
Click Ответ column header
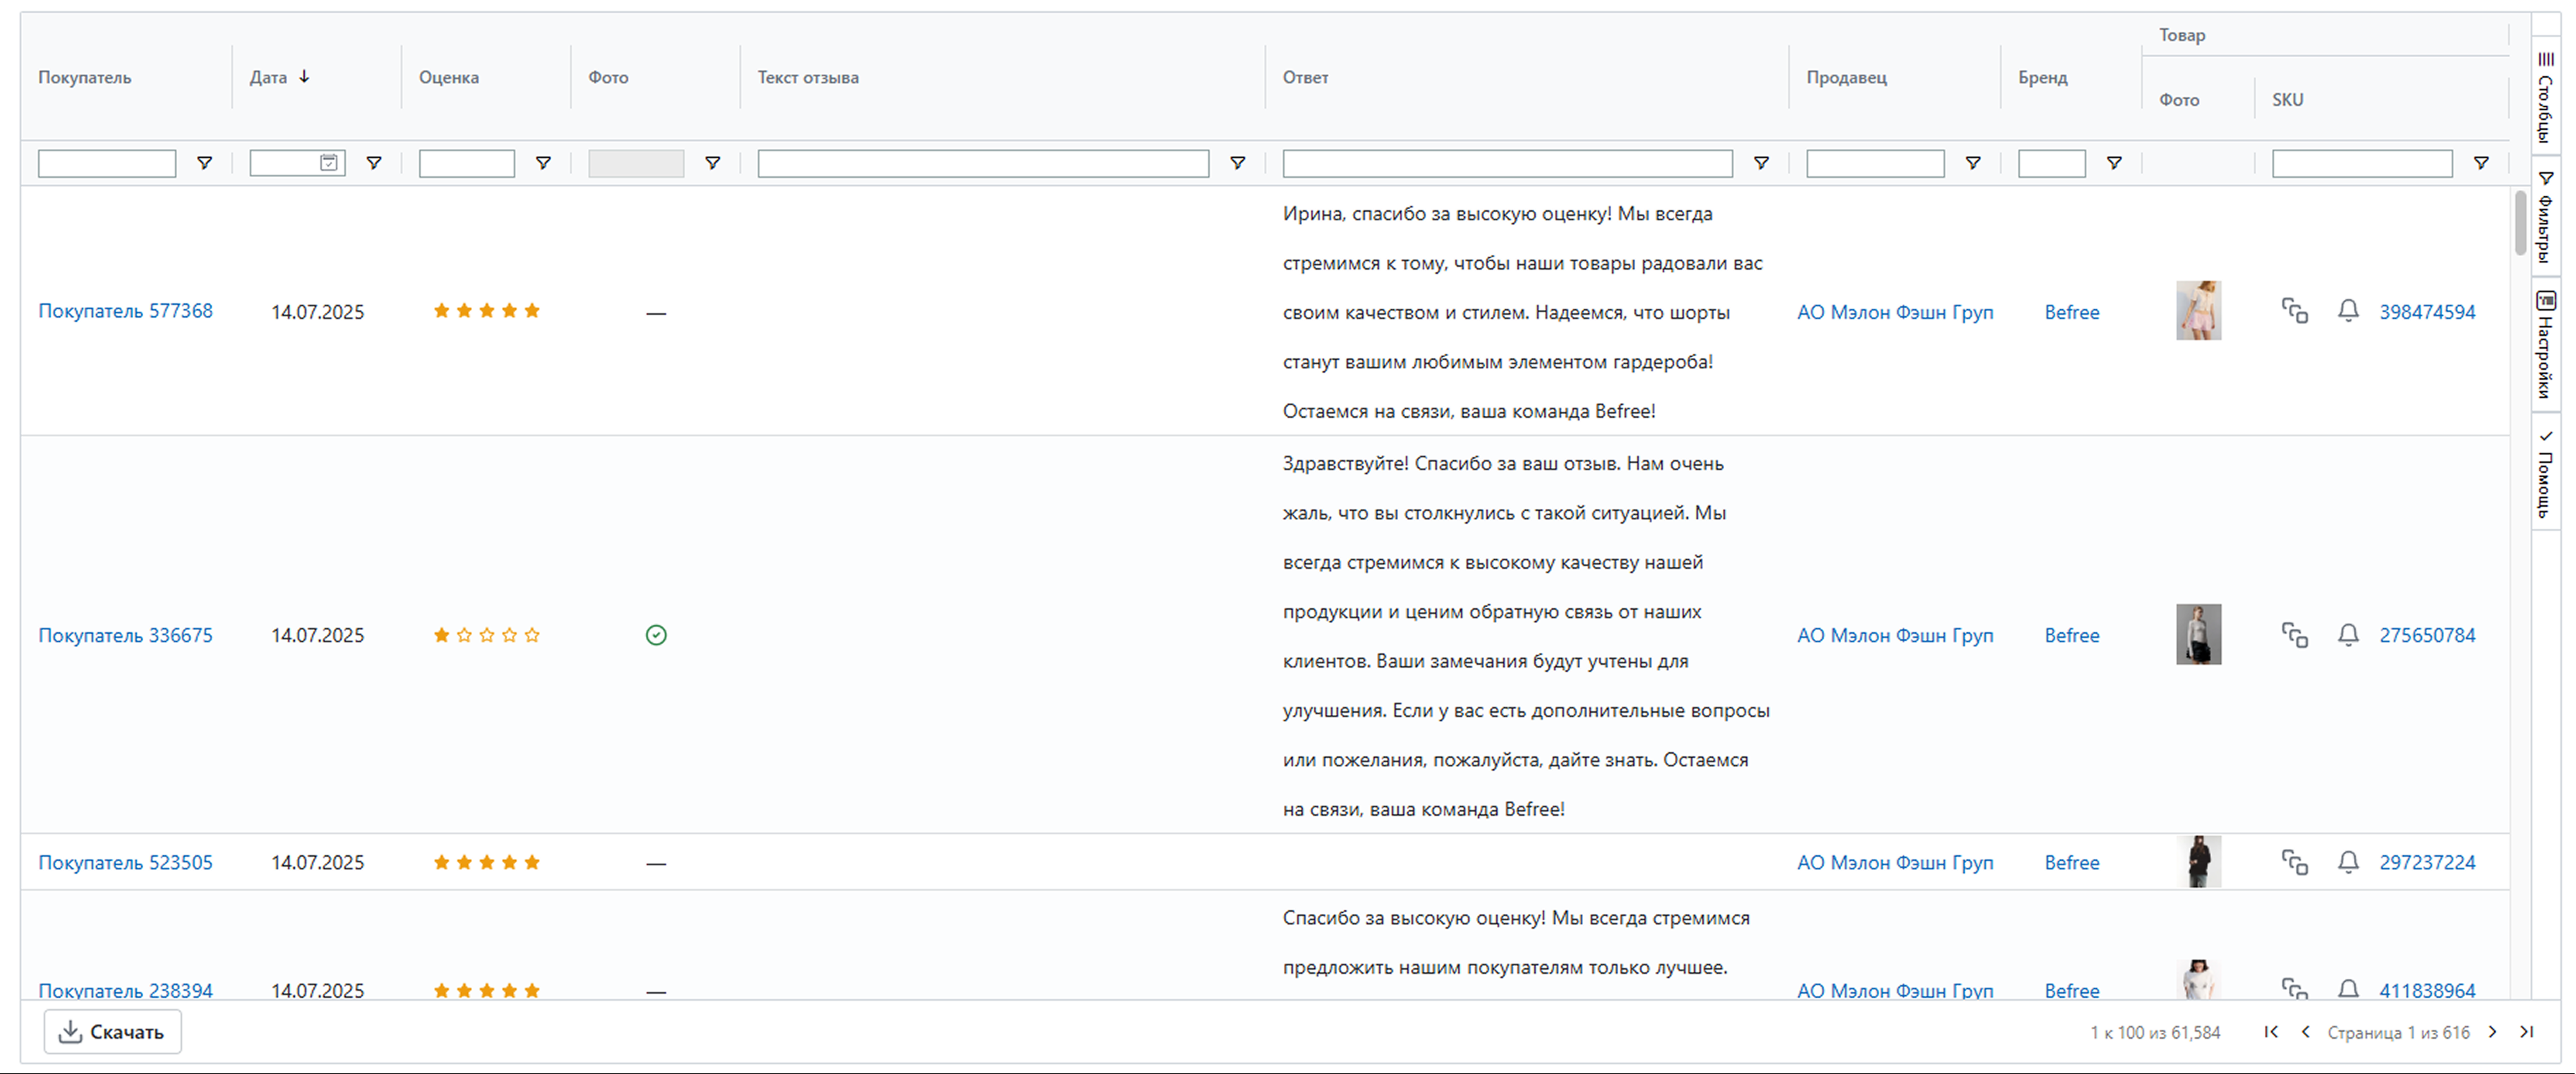pos(1306,77)
